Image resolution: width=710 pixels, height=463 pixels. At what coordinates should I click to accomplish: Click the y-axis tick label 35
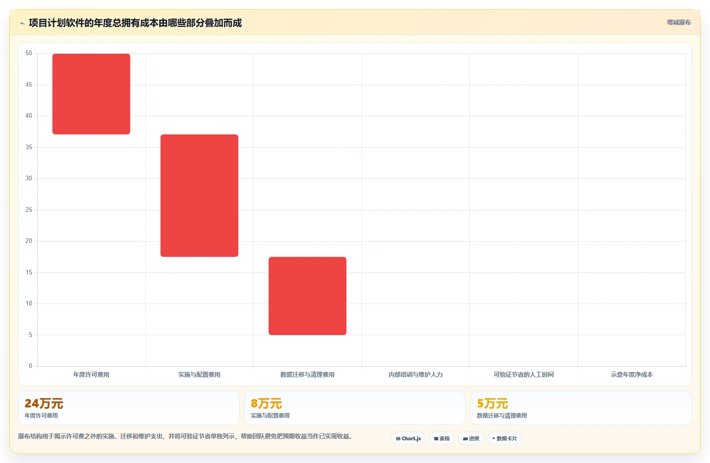coord(29,147)
